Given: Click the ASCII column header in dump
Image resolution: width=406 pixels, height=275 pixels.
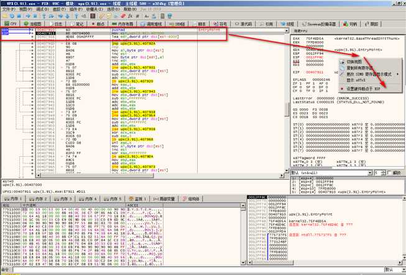Looking at the screenshot, I should pyautogui.click(x=145, y=205).
